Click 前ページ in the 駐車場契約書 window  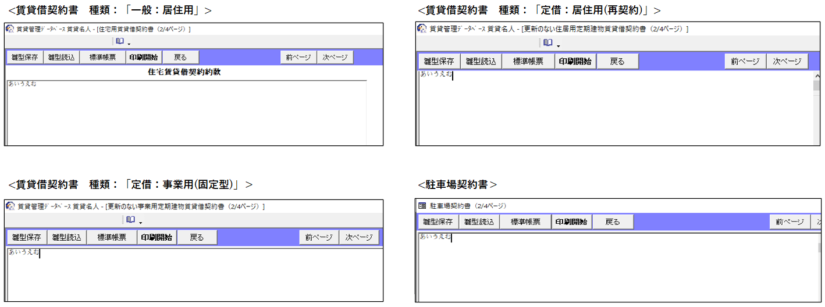click(x=788, y=222)
